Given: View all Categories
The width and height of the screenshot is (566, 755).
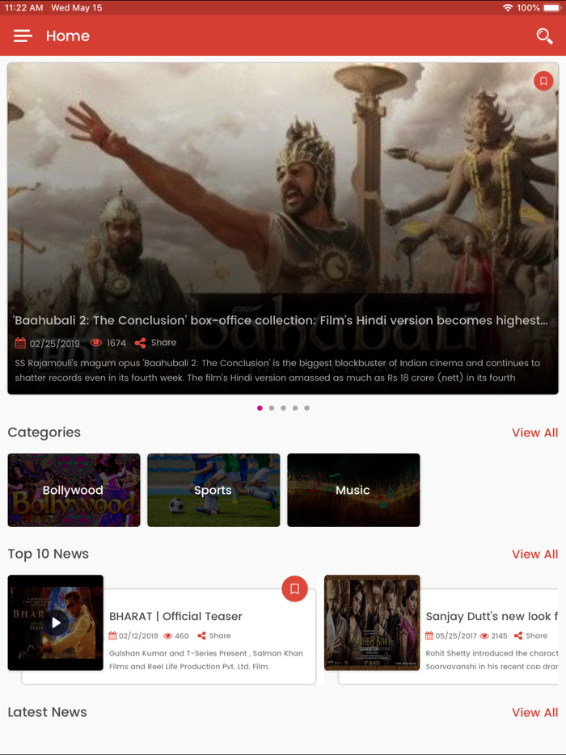Looking at the screenshot, I should pos(534,432).
